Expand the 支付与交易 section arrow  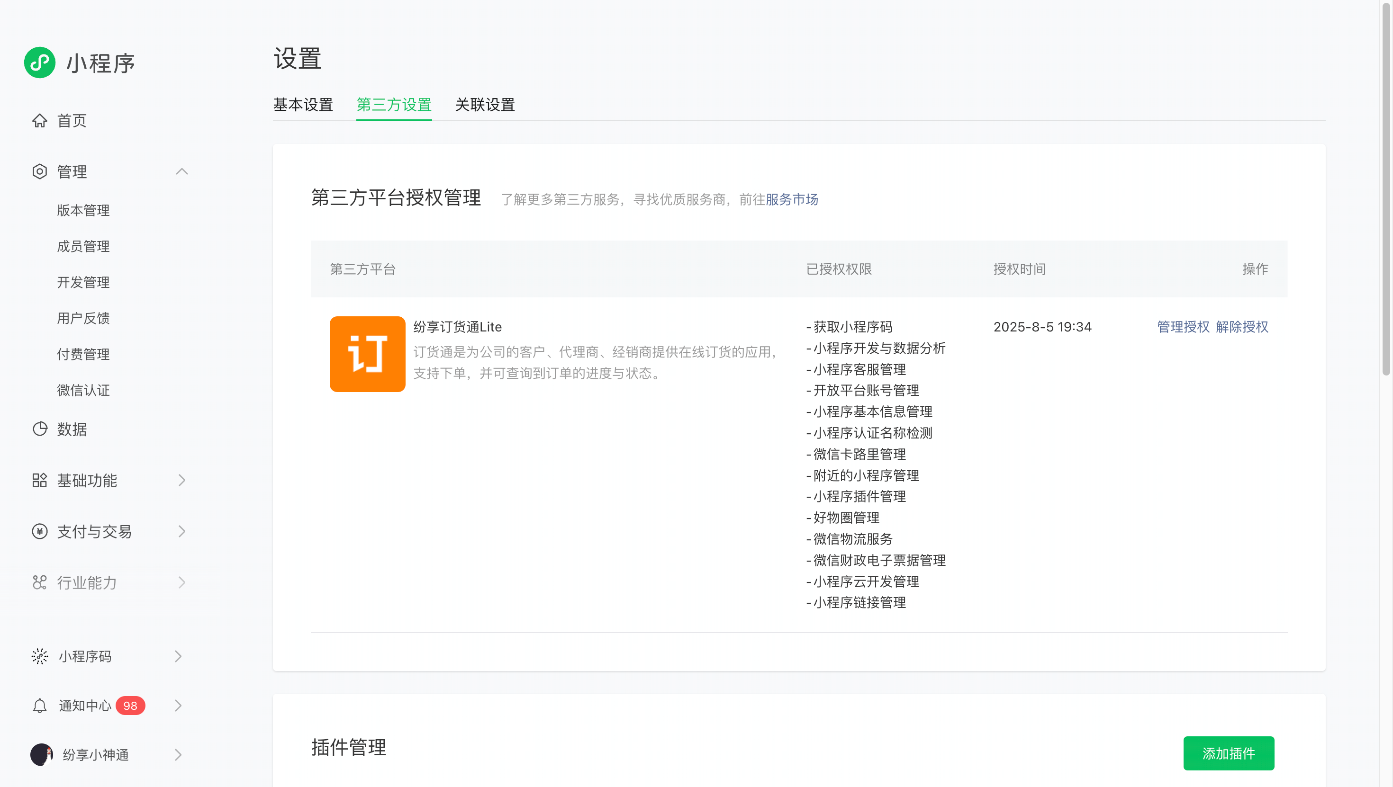181,531
